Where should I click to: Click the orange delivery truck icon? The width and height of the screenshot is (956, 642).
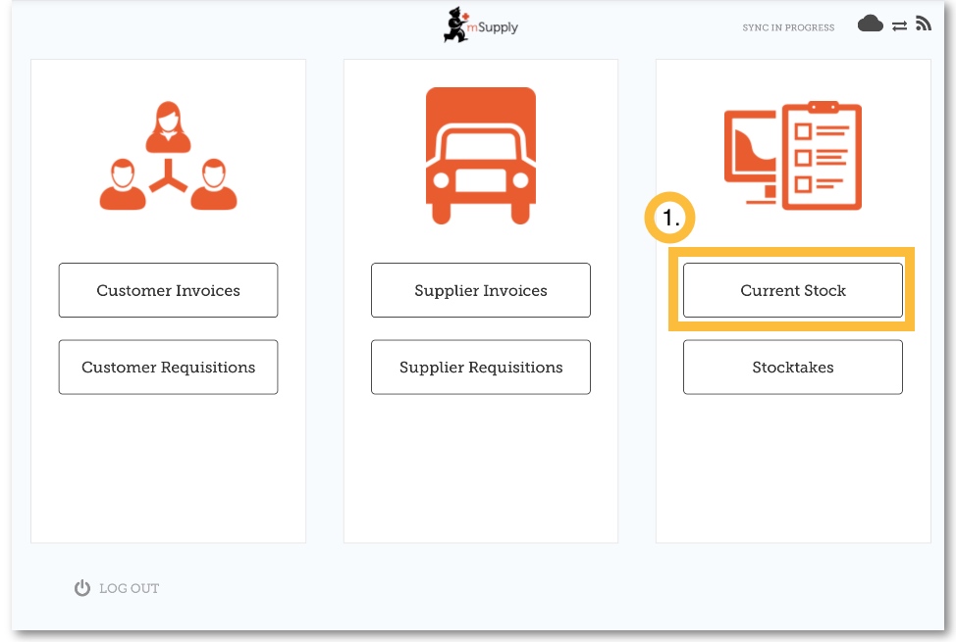(480, 156)
